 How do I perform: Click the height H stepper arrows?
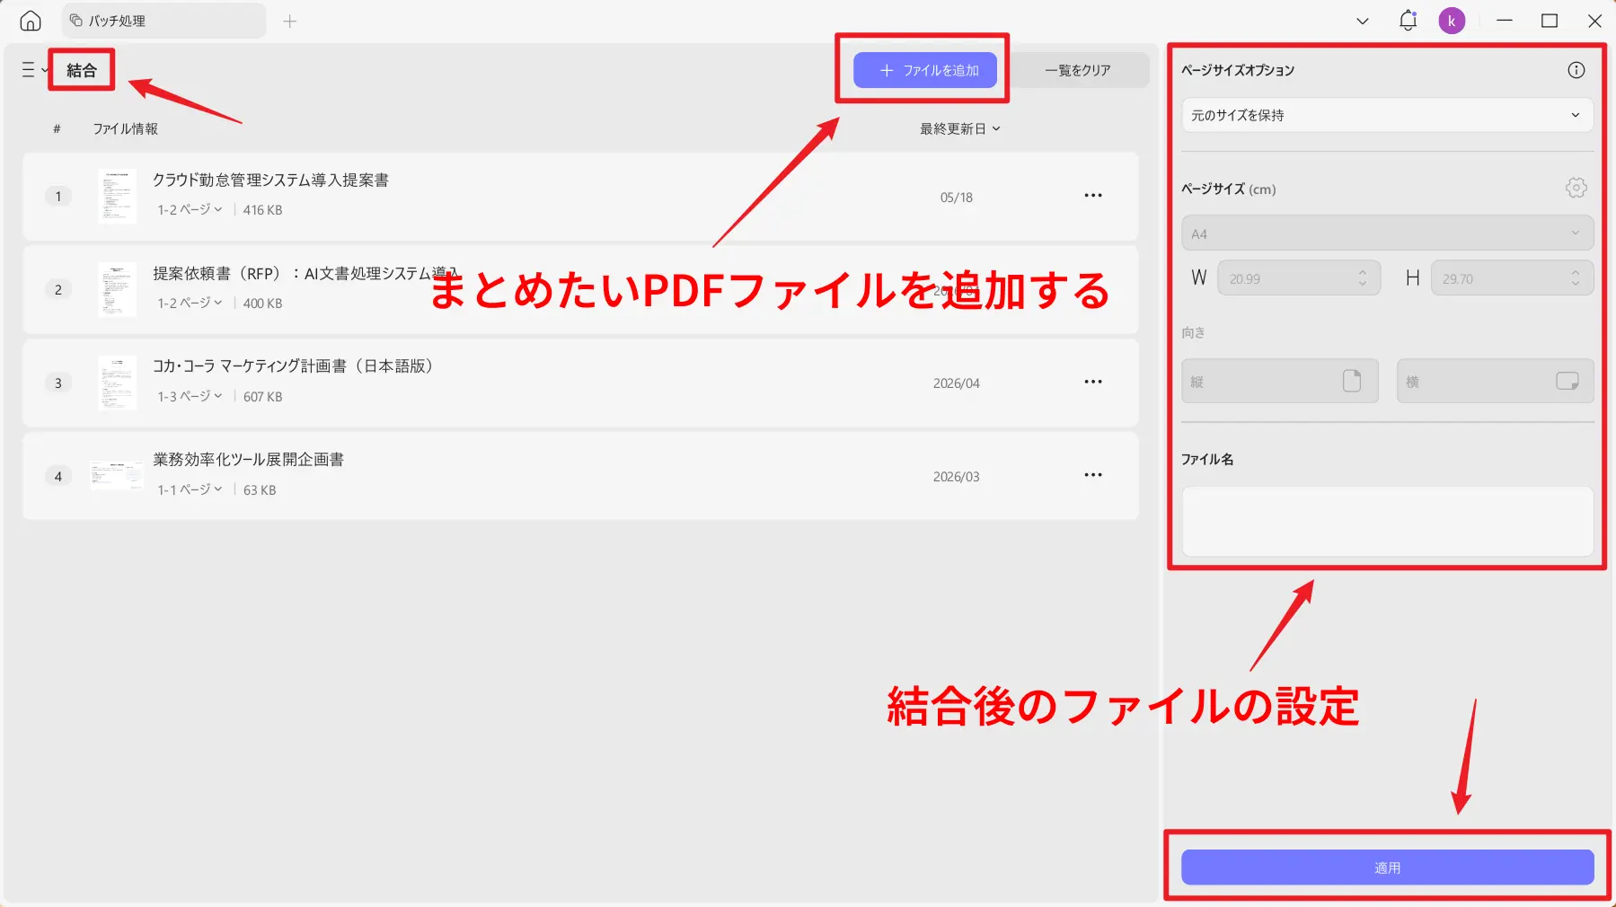click(1576, 278)
